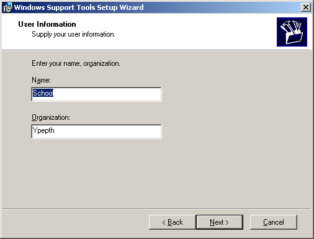The image size is (314, 239).
Task: Click 'Supply your user information.' text
Action: point(73,34)
